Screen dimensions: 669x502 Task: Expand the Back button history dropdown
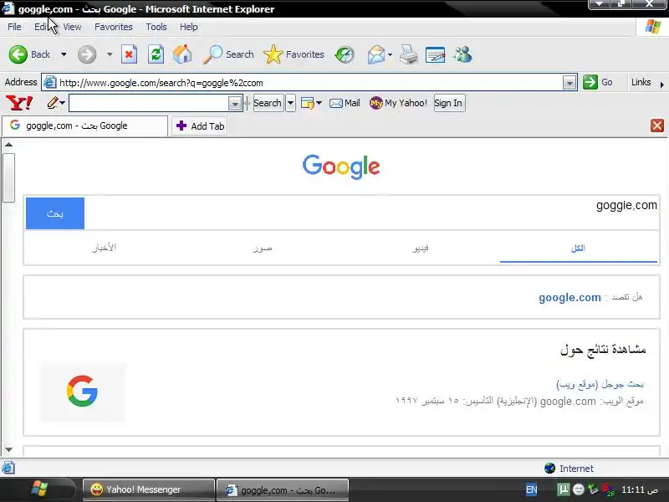(x=64, y=54)
